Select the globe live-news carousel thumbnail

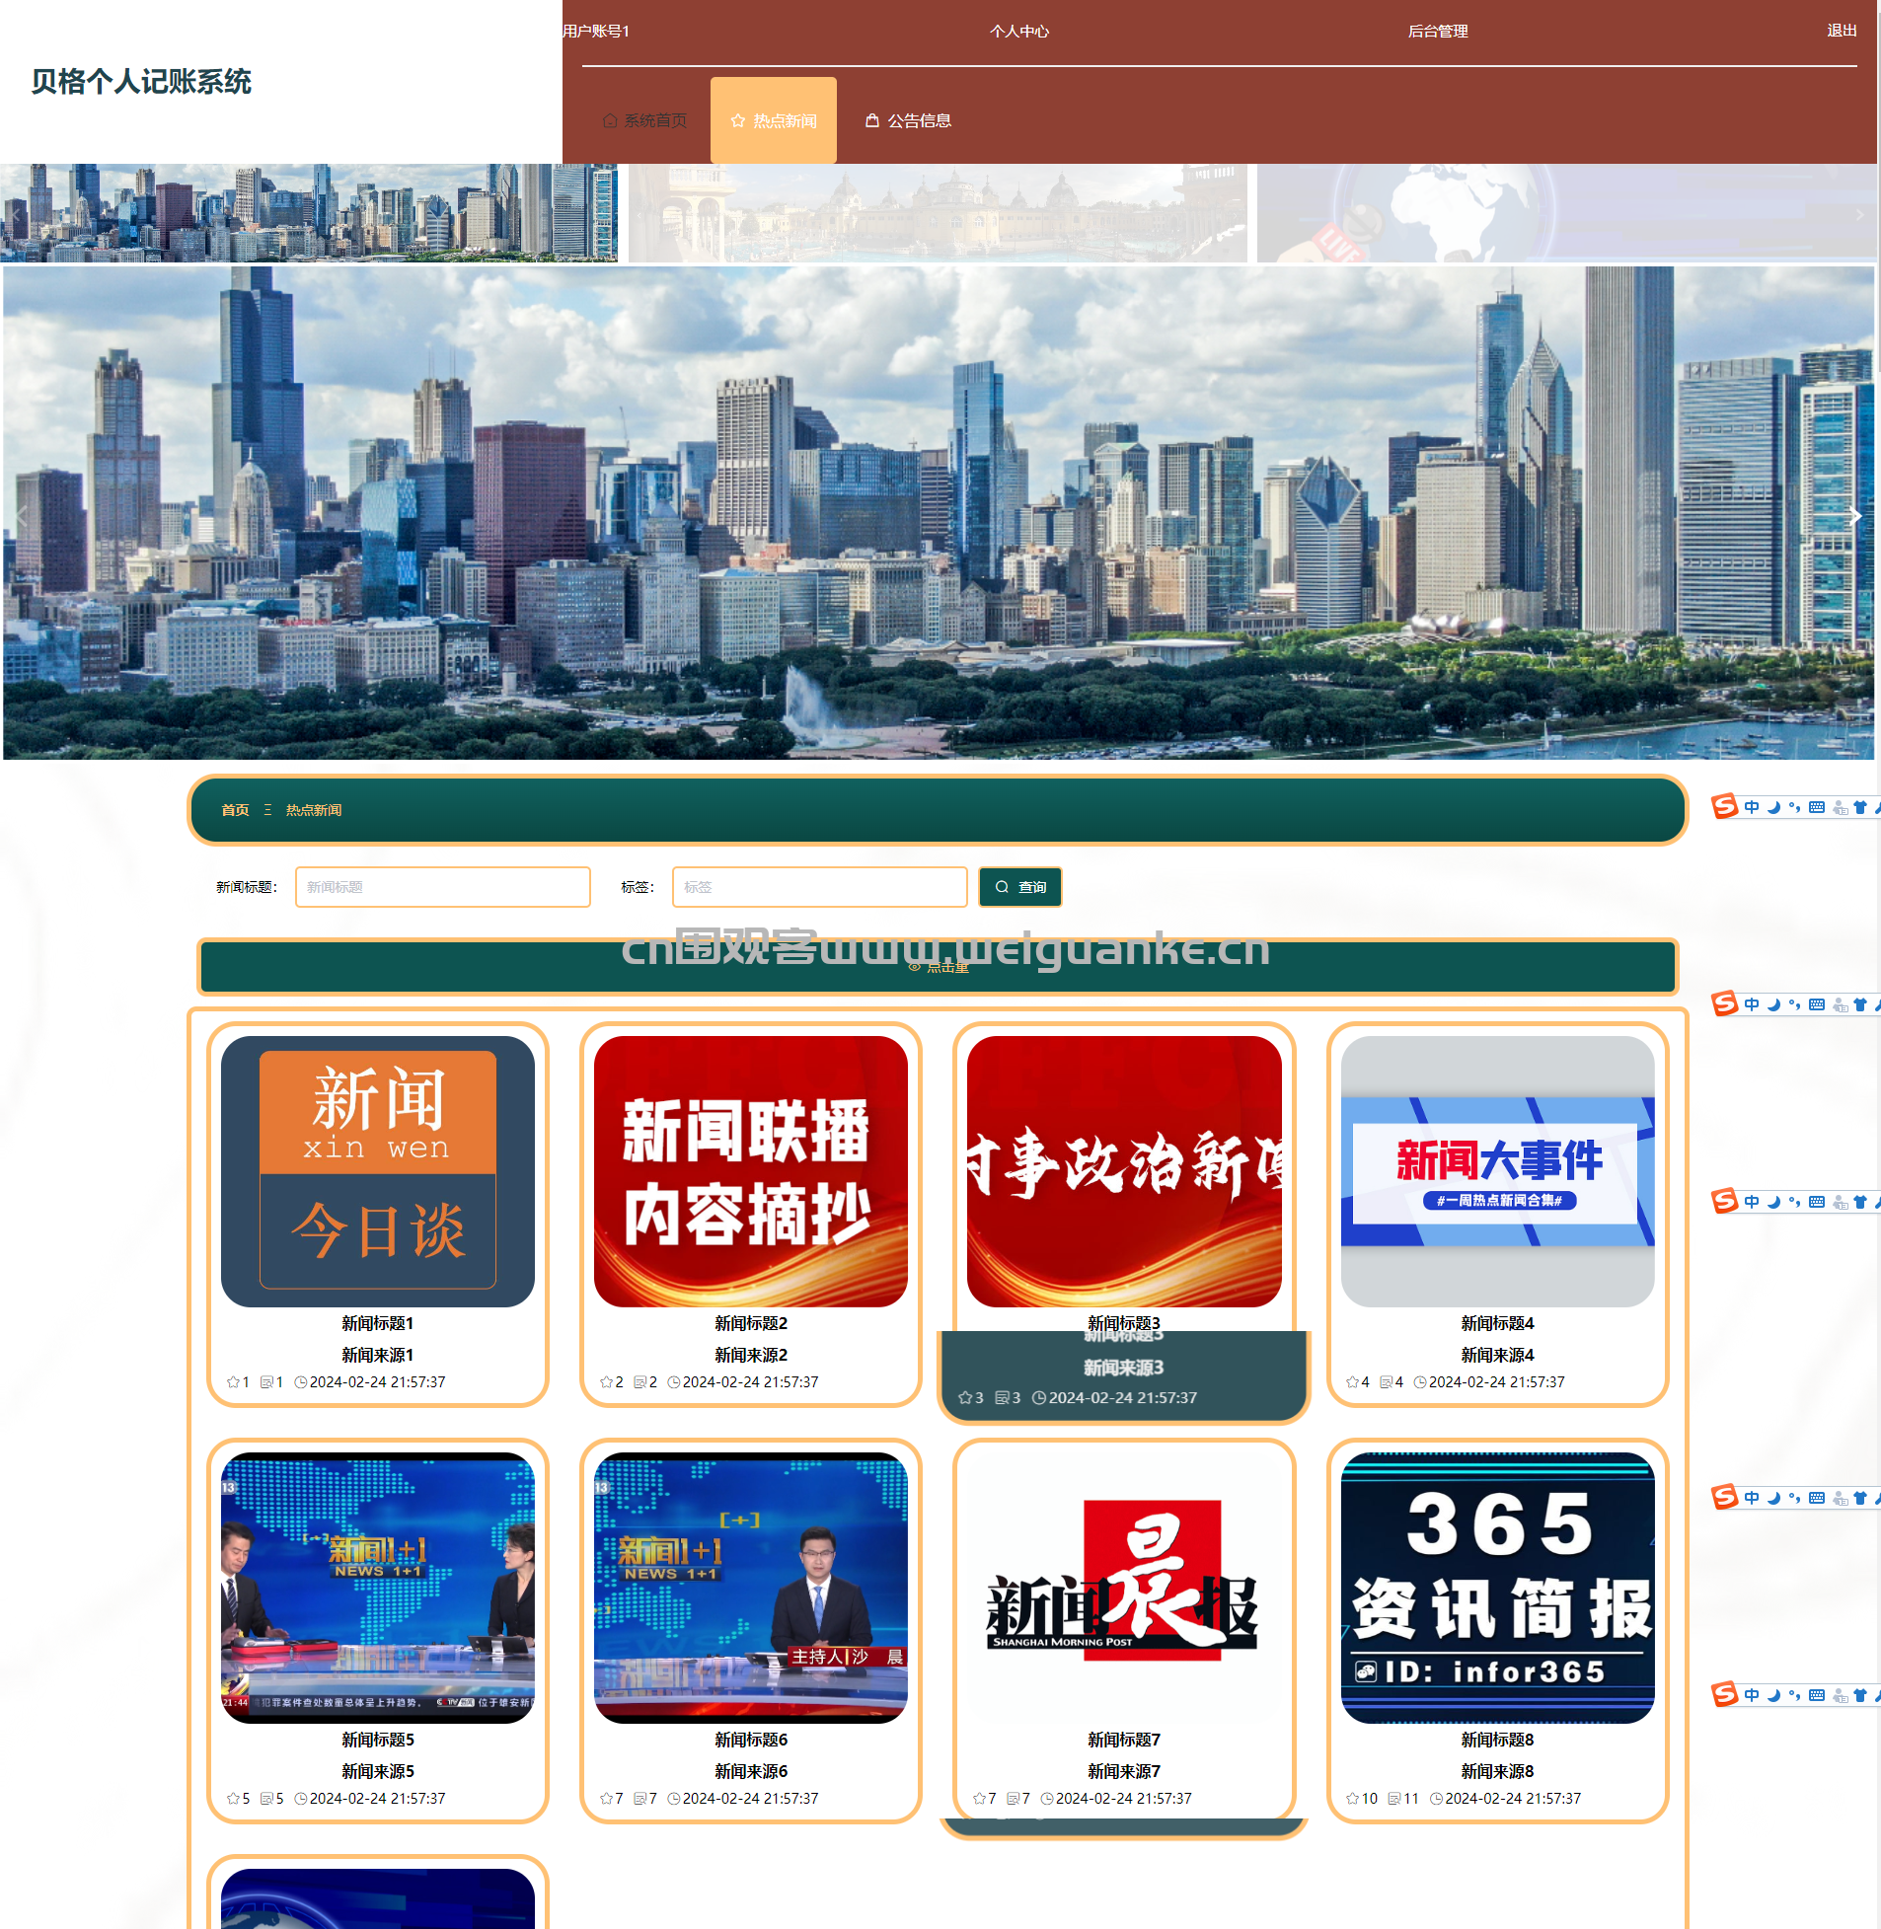1566,213
